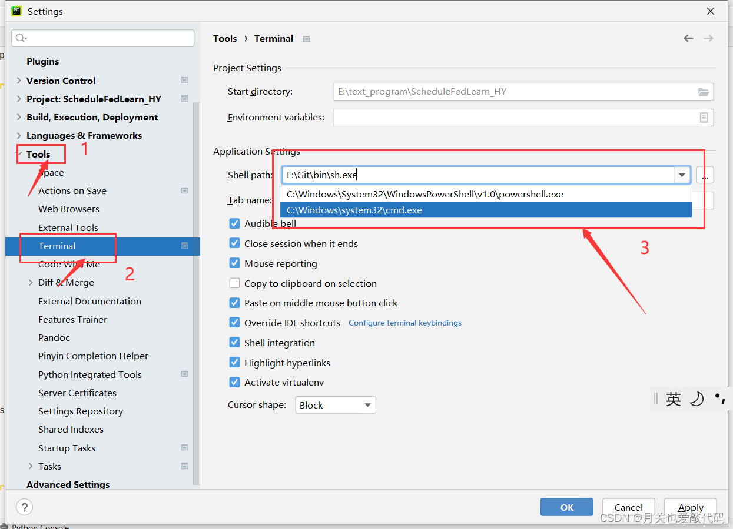Open the Cursor shape dropdown
The height and width of the screenshot is (529, 733).
pyautogui.click(x=369, y=404)
